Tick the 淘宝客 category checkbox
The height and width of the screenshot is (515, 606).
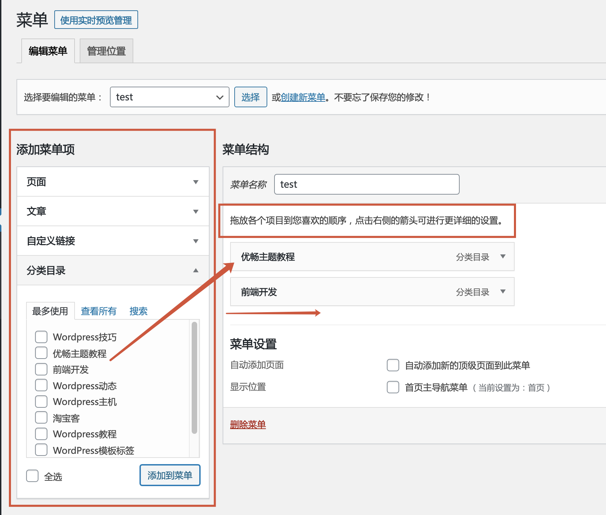(41, 418)
